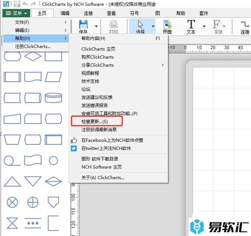
Task: Choose 帮助内容(H) menu item
Action: (x=119, y=38)
